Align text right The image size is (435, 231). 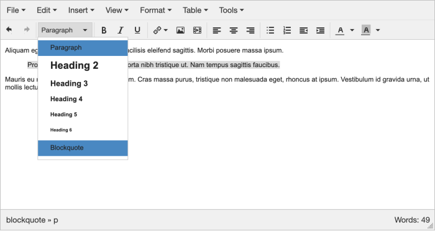tap(250, 30)
